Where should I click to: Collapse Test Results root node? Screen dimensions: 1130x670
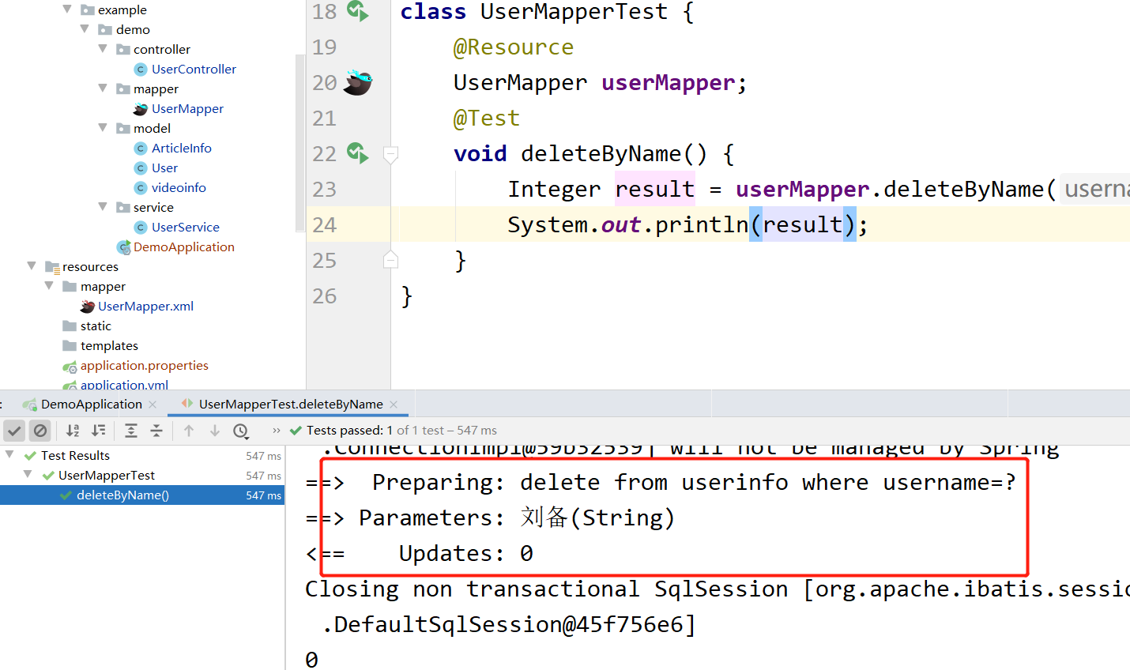(9, 455)
